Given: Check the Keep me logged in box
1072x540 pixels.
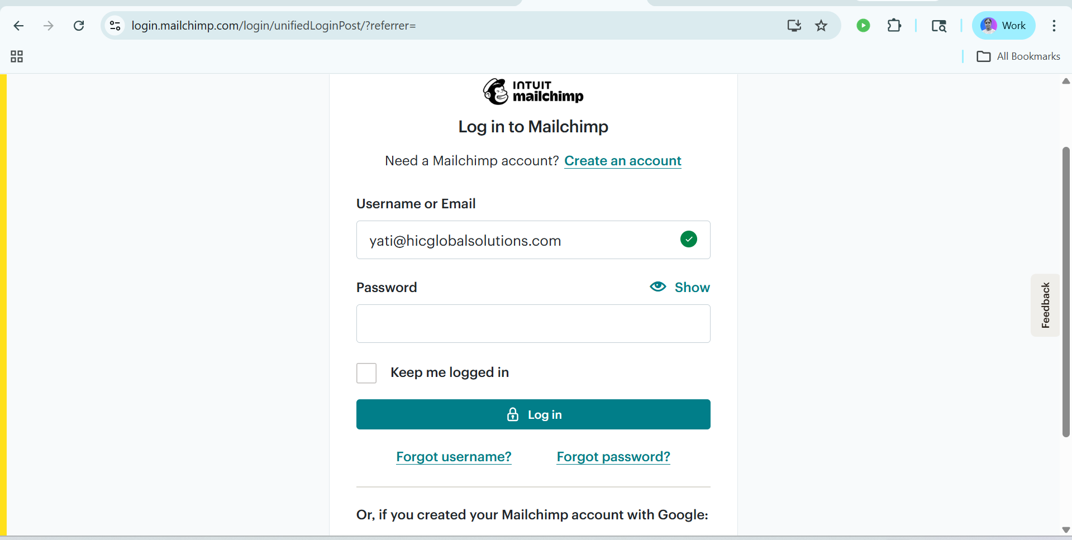Looking at the screenshot, I should [366, 373].
